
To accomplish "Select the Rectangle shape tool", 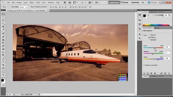I will 3,68.
